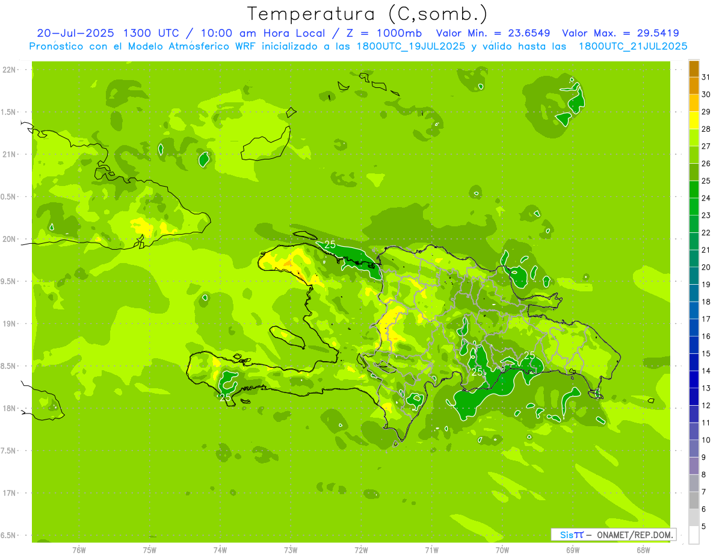Select the '20-Jul-2025' date text
The image size is (722, 558).
(76, 33)
